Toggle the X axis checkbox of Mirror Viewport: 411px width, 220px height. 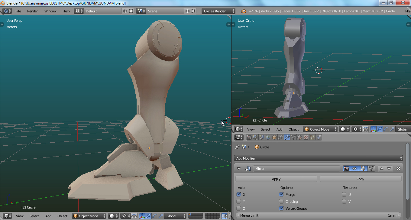(239, 195)
